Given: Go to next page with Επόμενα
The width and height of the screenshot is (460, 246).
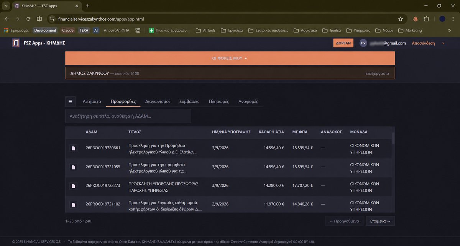Looking at the screenshot, I should click(380, 221).
